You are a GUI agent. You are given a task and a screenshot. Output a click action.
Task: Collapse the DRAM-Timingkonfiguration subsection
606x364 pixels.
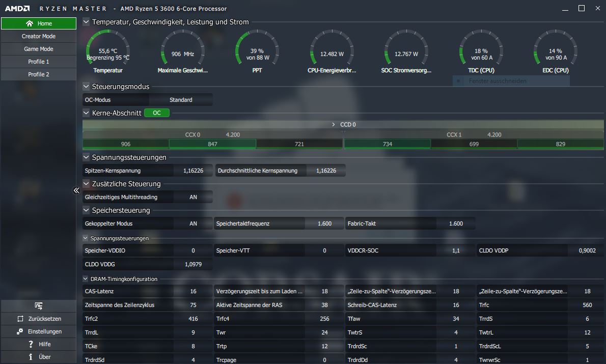[86, 278]
